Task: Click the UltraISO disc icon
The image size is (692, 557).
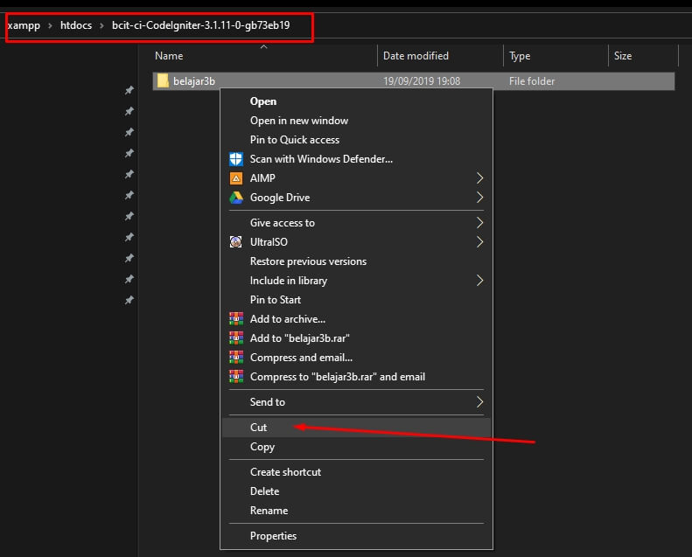Action: [x=235, y=242]
